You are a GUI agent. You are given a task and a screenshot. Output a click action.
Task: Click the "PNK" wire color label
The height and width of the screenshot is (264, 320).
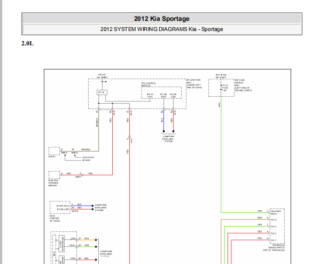(260, 238)
